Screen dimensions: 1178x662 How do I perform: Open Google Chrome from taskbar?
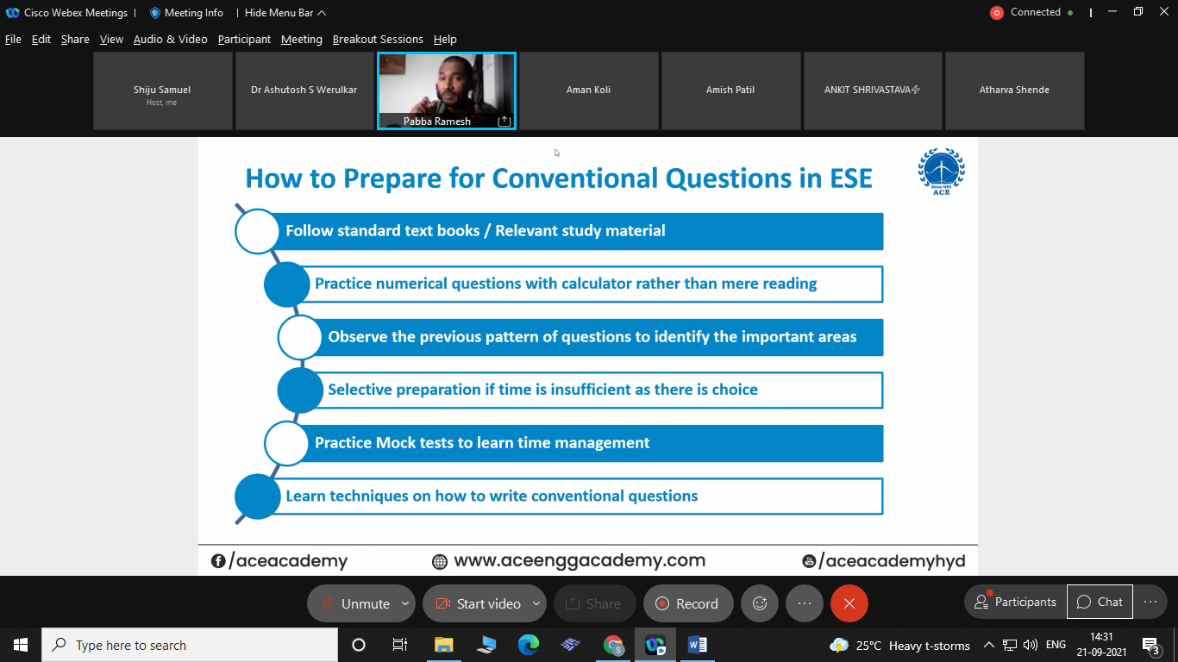point(613,645)
